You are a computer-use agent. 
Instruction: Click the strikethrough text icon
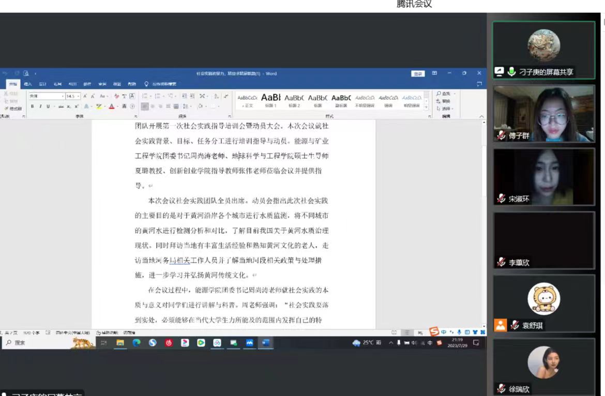[x=61, y=106]
